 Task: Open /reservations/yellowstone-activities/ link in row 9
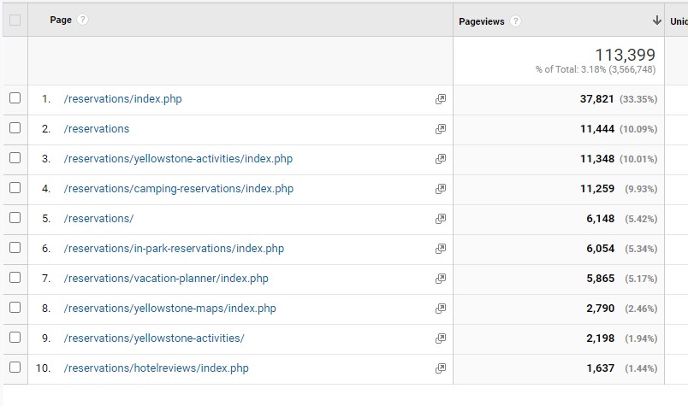tap(154, 338)
